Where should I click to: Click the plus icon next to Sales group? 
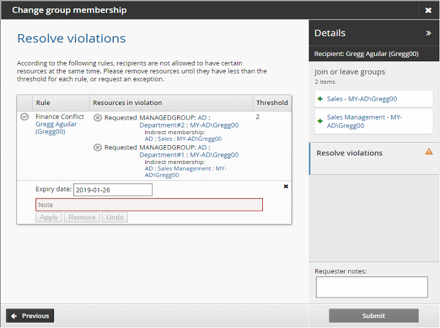(x=320, y=98)
